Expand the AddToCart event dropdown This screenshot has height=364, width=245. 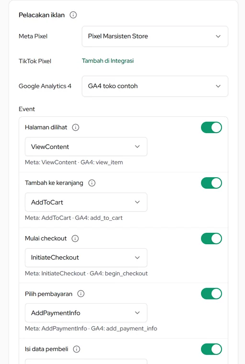click(86, 202)
